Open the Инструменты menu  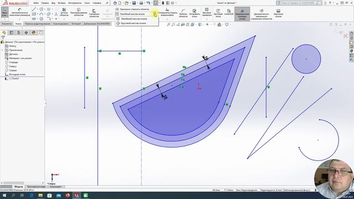(75, 3)
